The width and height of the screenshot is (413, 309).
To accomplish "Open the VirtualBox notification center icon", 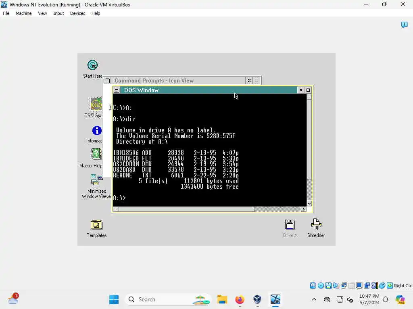I will click(404, 25).
